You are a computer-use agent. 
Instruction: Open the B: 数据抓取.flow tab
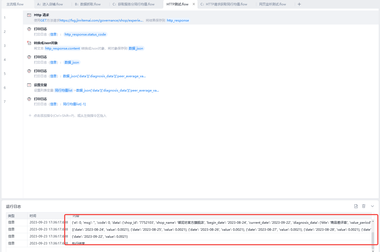(x=88, y=4)
